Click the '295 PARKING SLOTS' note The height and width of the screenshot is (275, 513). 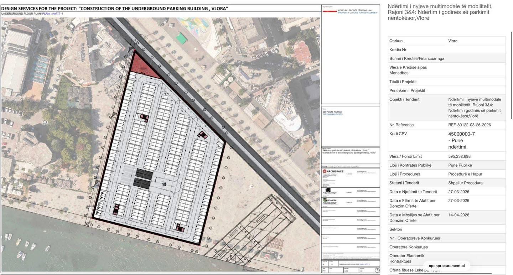[332, 114]
